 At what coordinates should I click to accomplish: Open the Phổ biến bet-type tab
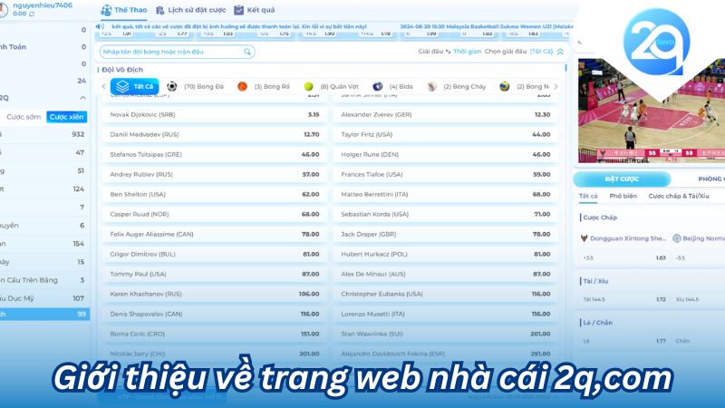tap(623, 196)
